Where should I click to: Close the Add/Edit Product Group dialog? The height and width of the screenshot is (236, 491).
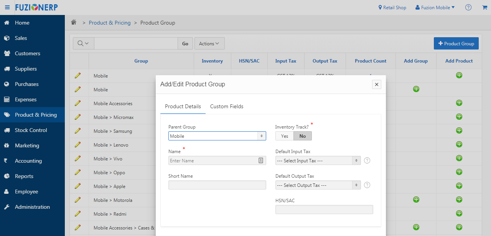click(x=376, y=84)
